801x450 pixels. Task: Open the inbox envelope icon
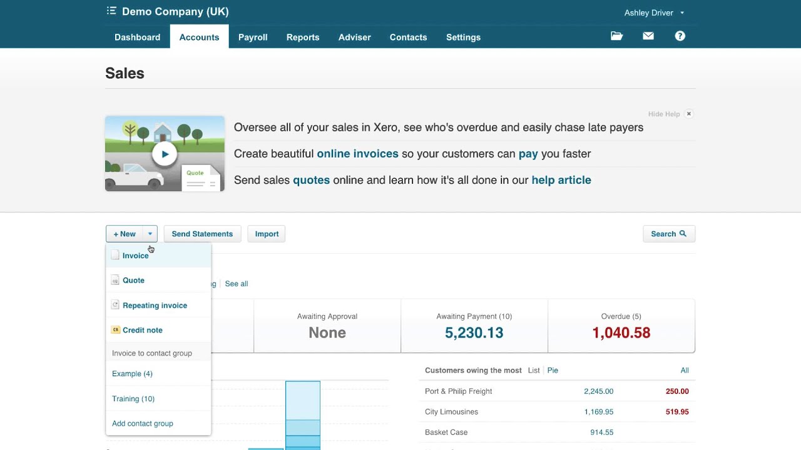point(648,36)
